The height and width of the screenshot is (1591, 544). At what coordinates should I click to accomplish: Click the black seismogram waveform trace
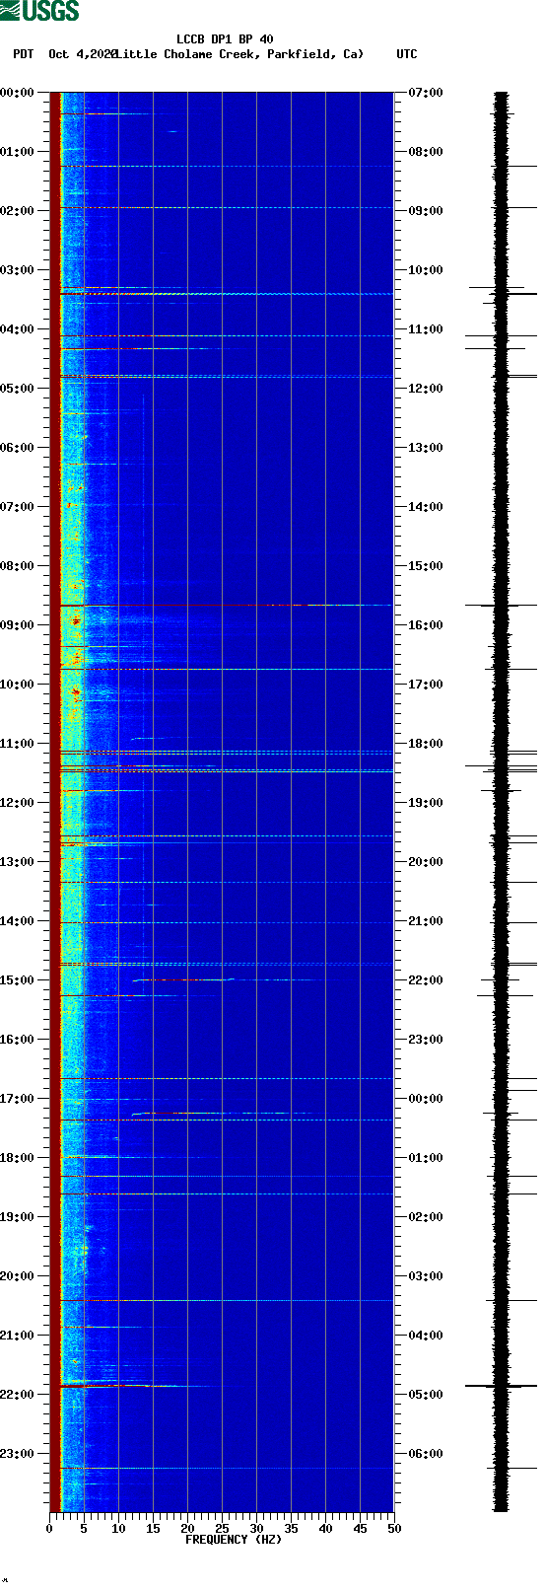(x=501, y=802)
